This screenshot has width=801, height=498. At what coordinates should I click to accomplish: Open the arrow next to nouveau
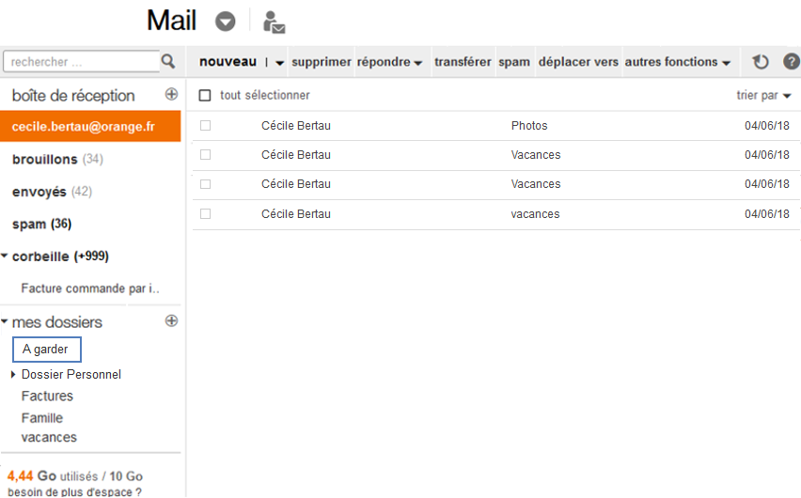279,63
